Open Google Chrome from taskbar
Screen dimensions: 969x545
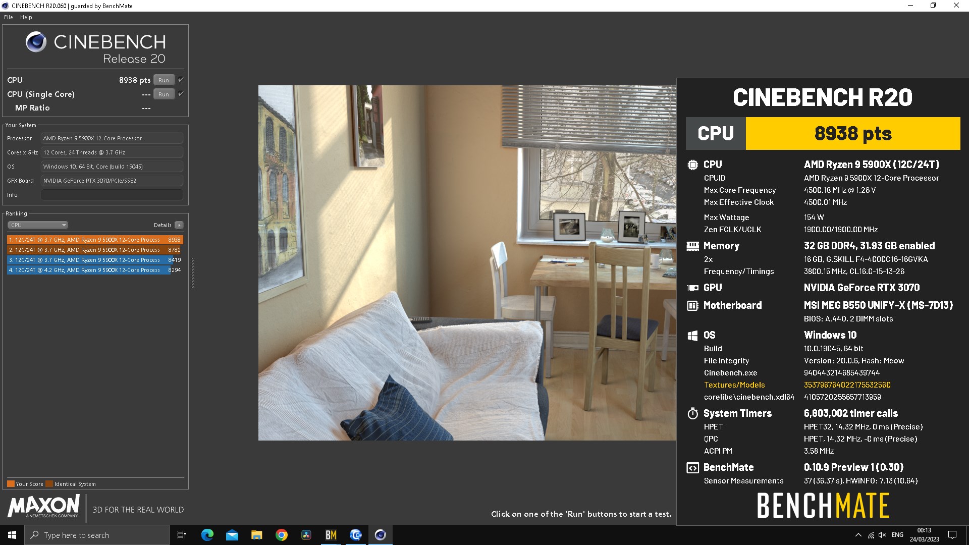[x=281, y=535]
